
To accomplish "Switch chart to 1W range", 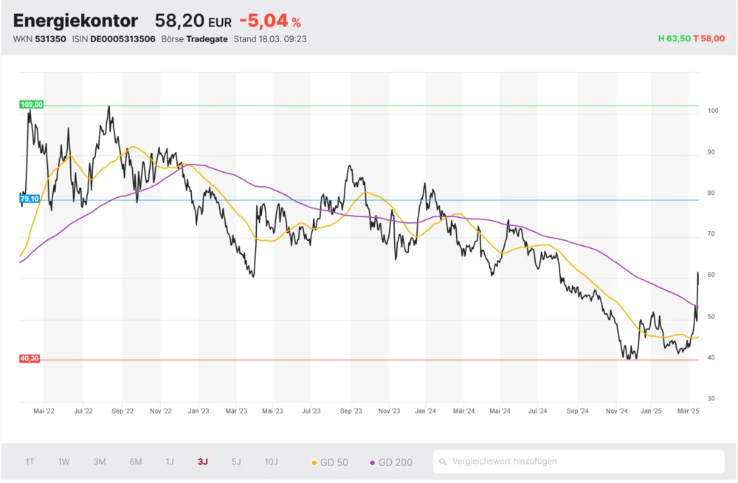I will pos(64,462).
